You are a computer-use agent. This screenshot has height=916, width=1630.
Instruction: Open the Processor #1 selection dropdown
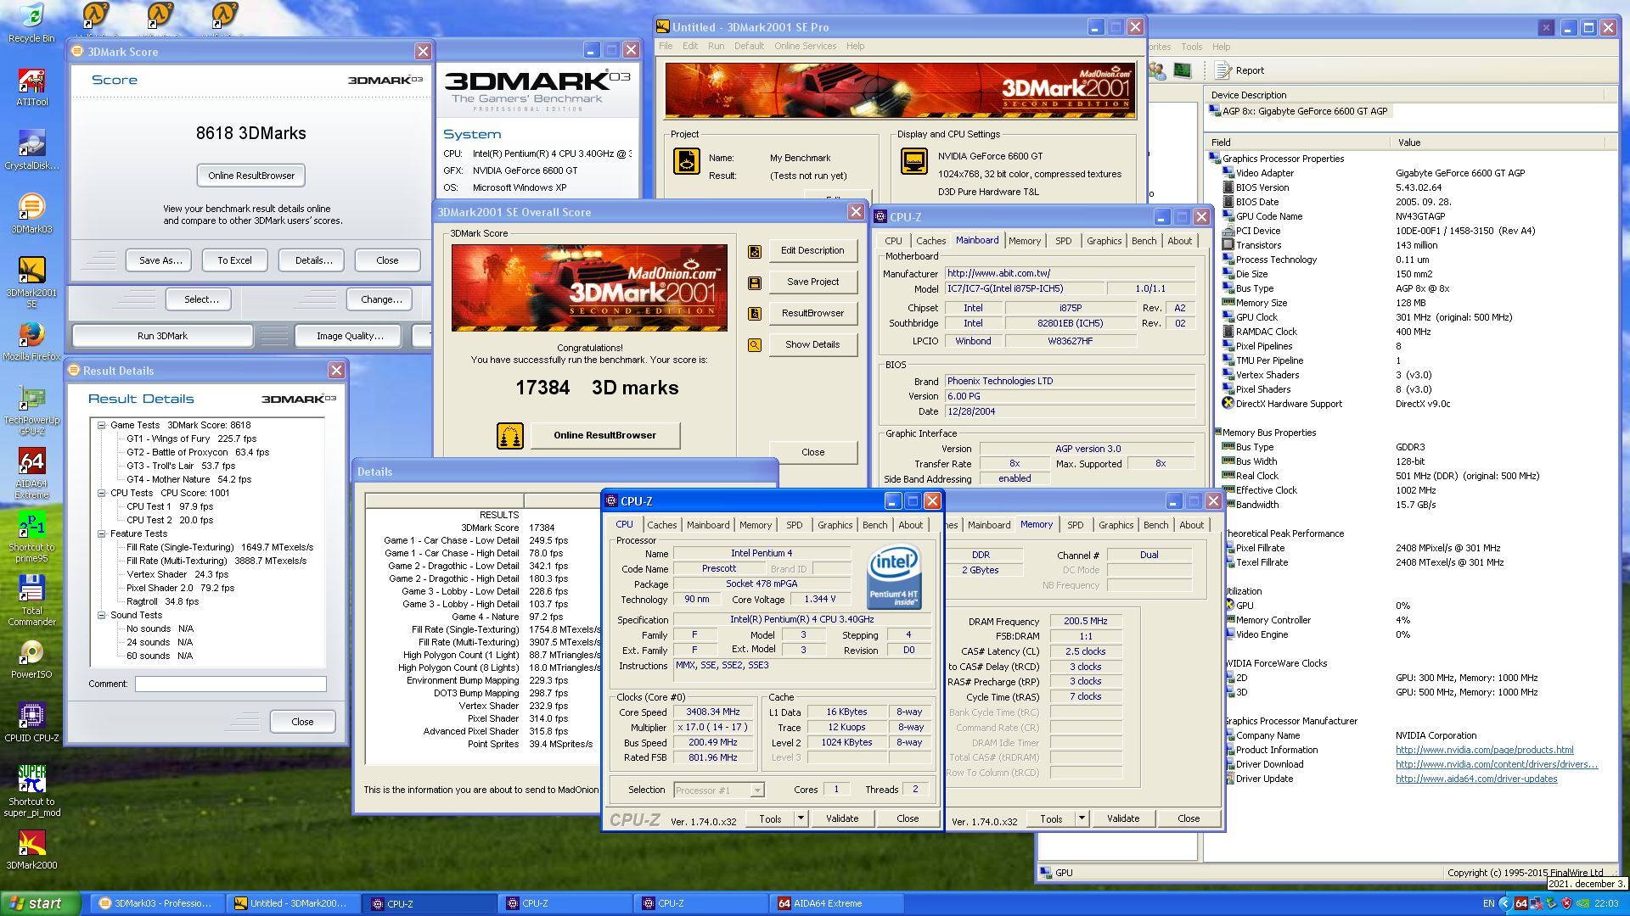pyautogui.click(x=757, y=790)
